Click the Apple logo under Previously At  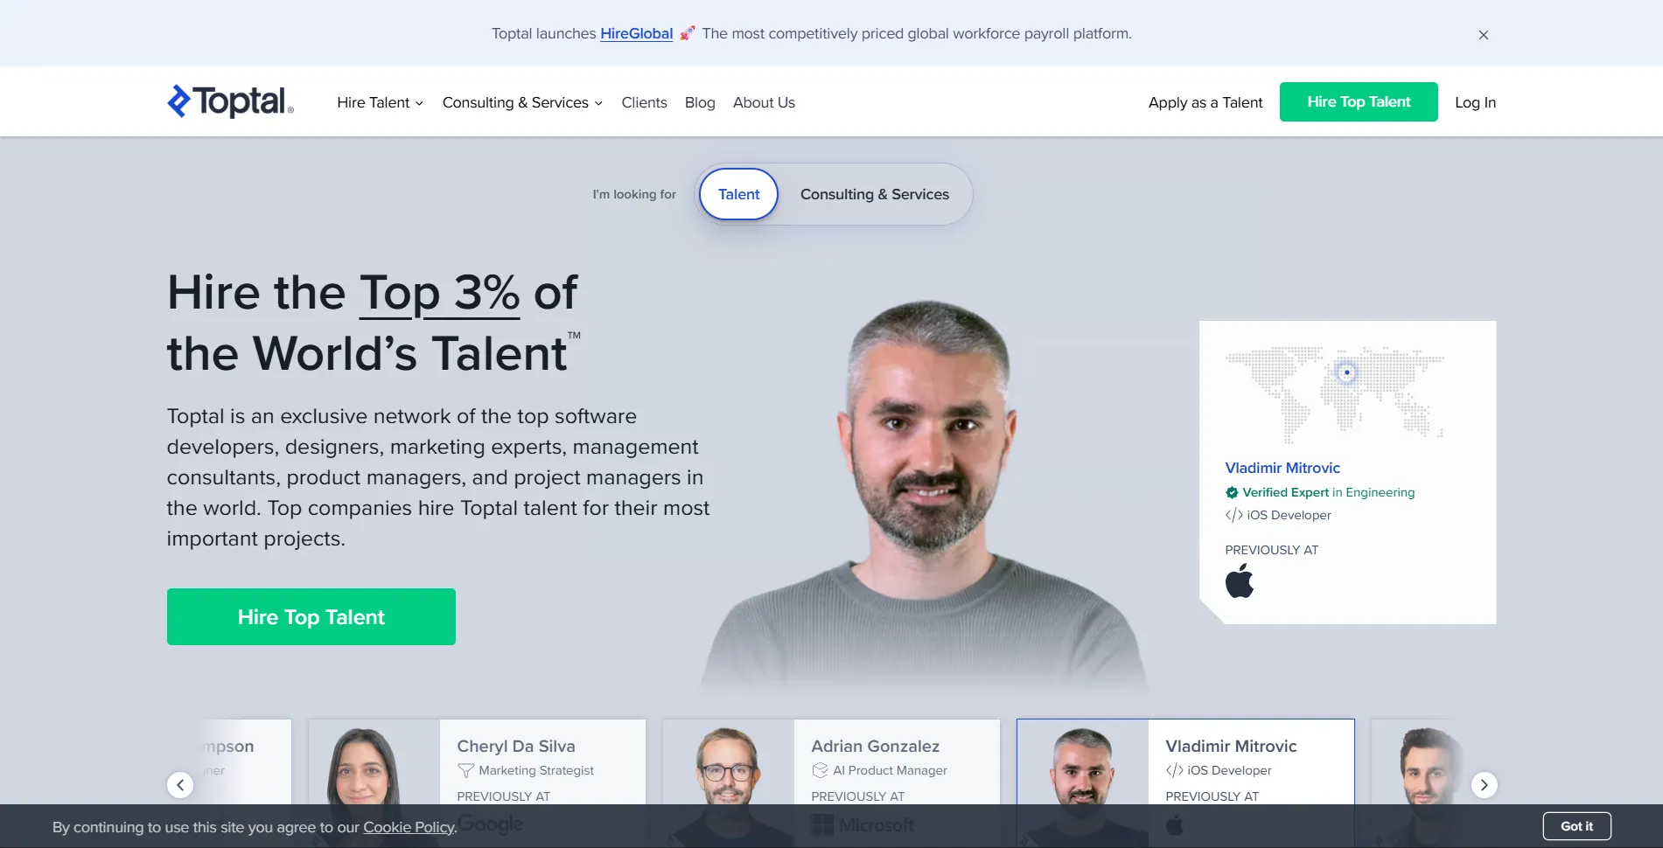1240,580
